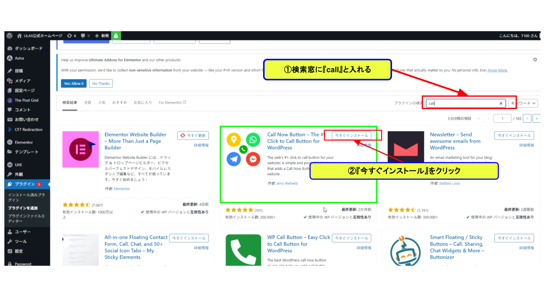Click the green lock icon in admin bar
The height and width of the screenshot is (297, 545).
tap(116, 36)
